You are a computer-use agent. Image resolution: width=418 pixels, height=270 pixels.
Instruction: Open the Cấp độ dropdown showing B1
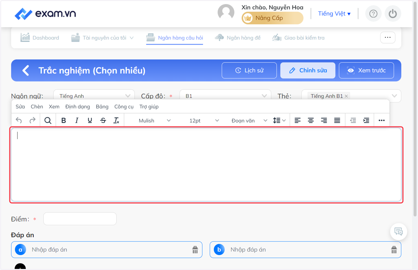(x=225, y=96)
